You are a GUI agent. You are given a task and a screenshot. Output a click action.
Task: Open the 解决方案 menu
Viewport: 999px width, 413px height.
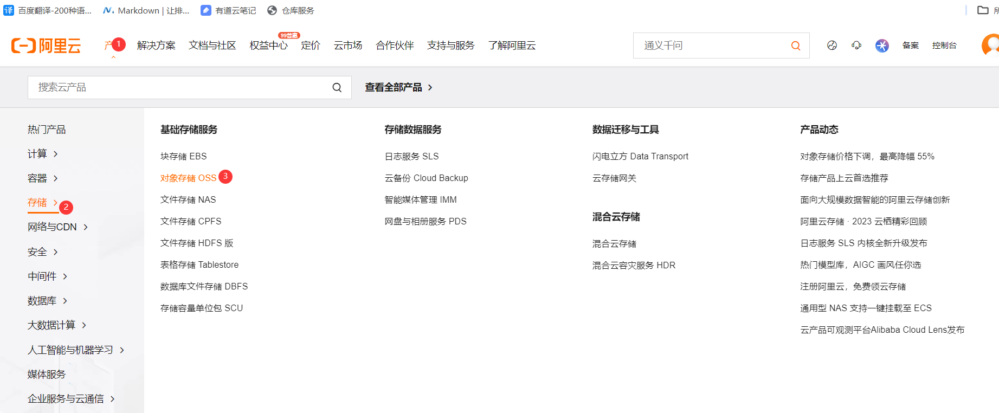(x=156, y=46)
